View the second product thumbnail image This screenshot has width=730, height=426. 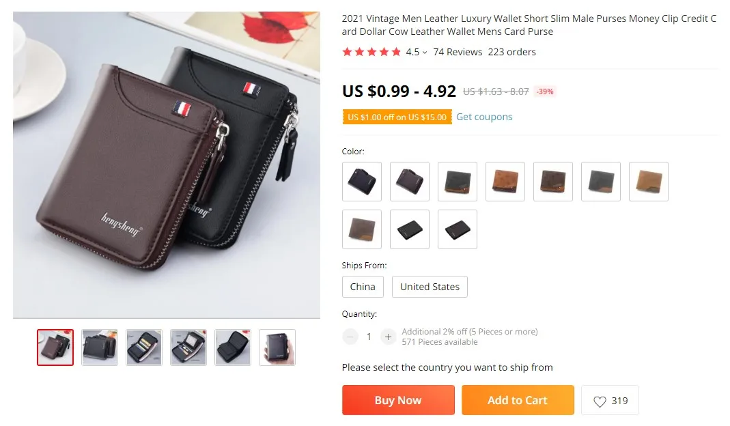tap(100, 347)
